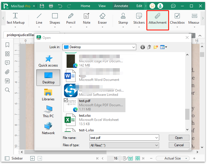Cancel the Open dialog
The image size is (207, 164).
pyautogui.click(x=179, y=145)
